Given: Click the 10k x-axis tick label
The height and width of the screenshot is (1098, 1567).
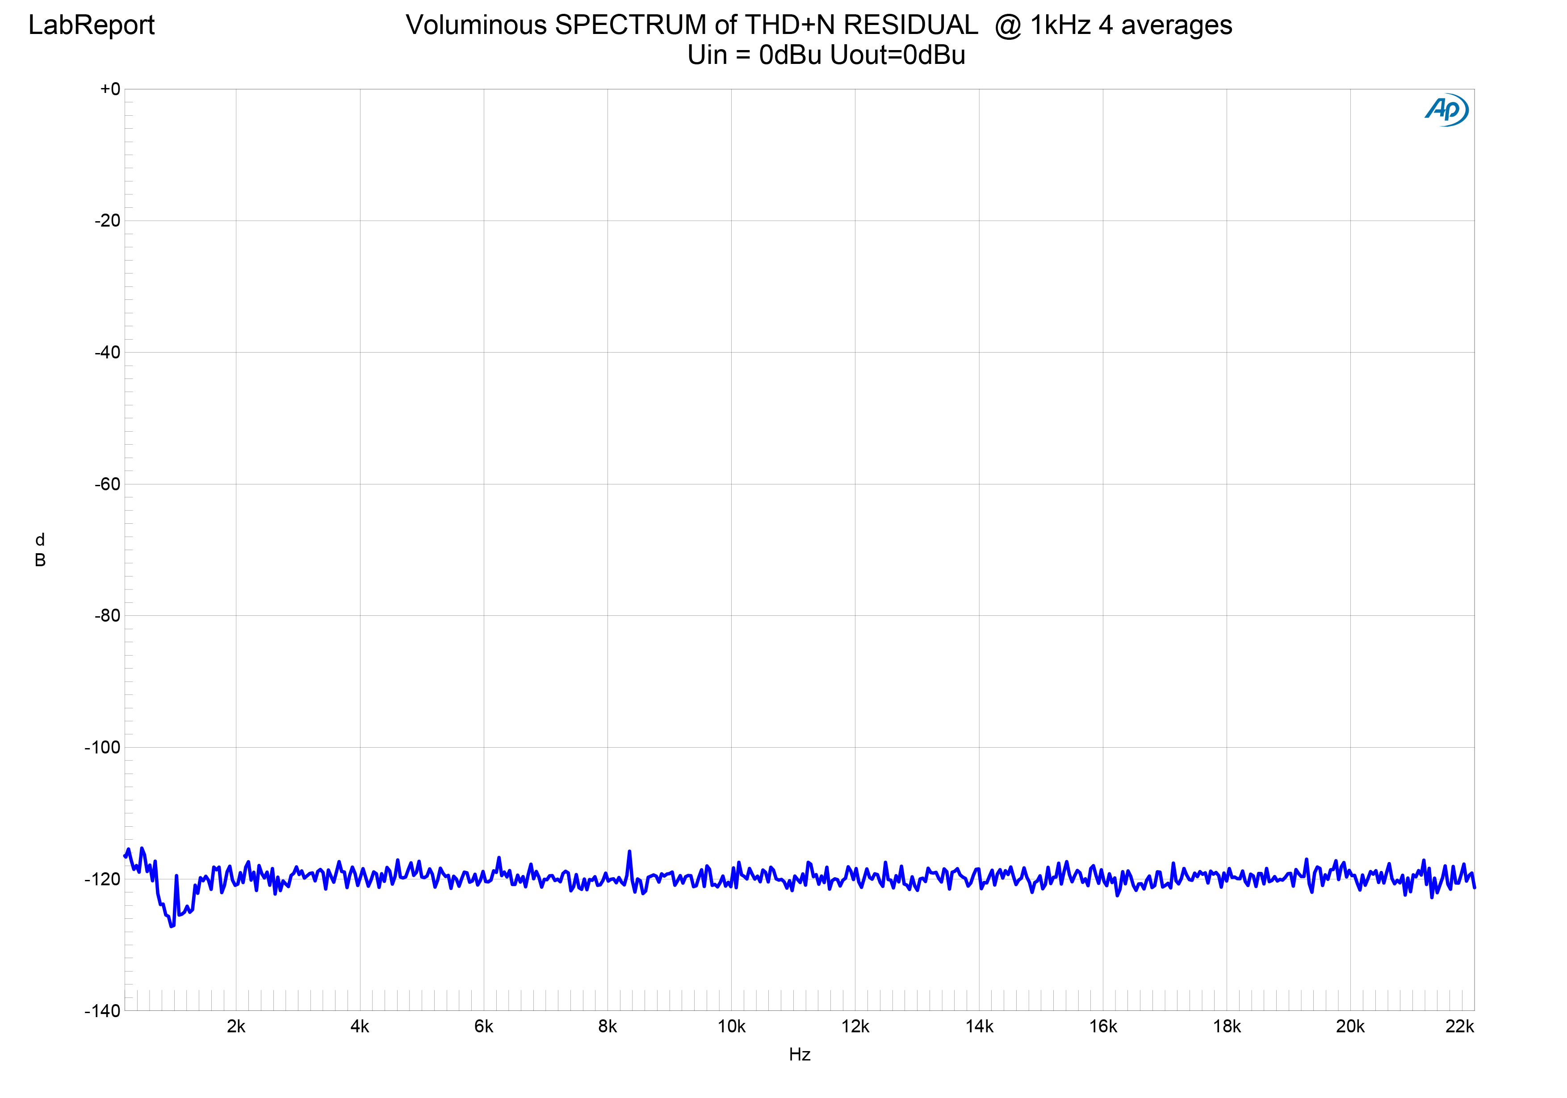Looking at the screenshot, I should click(x=731, y=1027).
